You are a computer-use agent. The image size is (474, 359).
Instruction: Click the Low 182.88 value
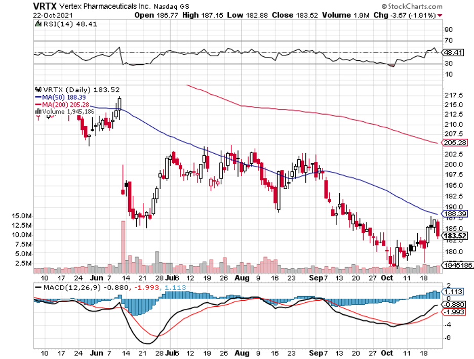coord(247,15)
